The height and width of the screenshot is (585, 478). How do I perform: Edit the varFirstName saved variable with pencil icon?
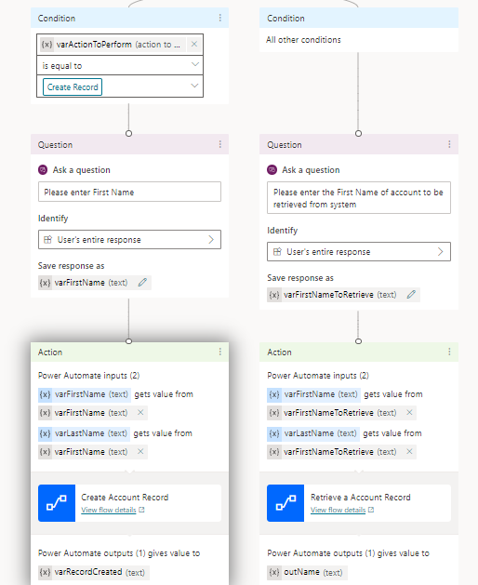[x=142, y=283]
